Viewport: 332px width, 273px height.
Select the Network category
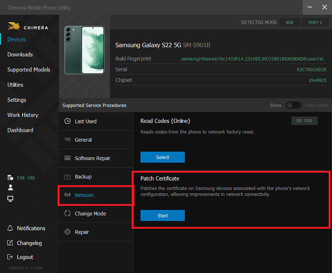pos(96,195)
